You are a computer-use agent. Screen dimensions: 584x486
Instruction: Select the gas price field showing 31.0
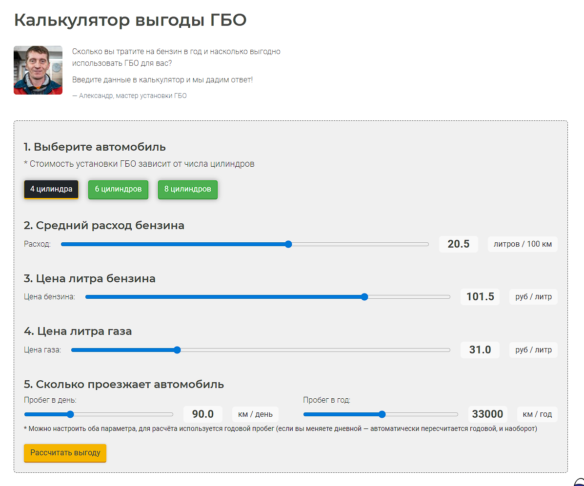pyautogui.click(x=480, y=350)
